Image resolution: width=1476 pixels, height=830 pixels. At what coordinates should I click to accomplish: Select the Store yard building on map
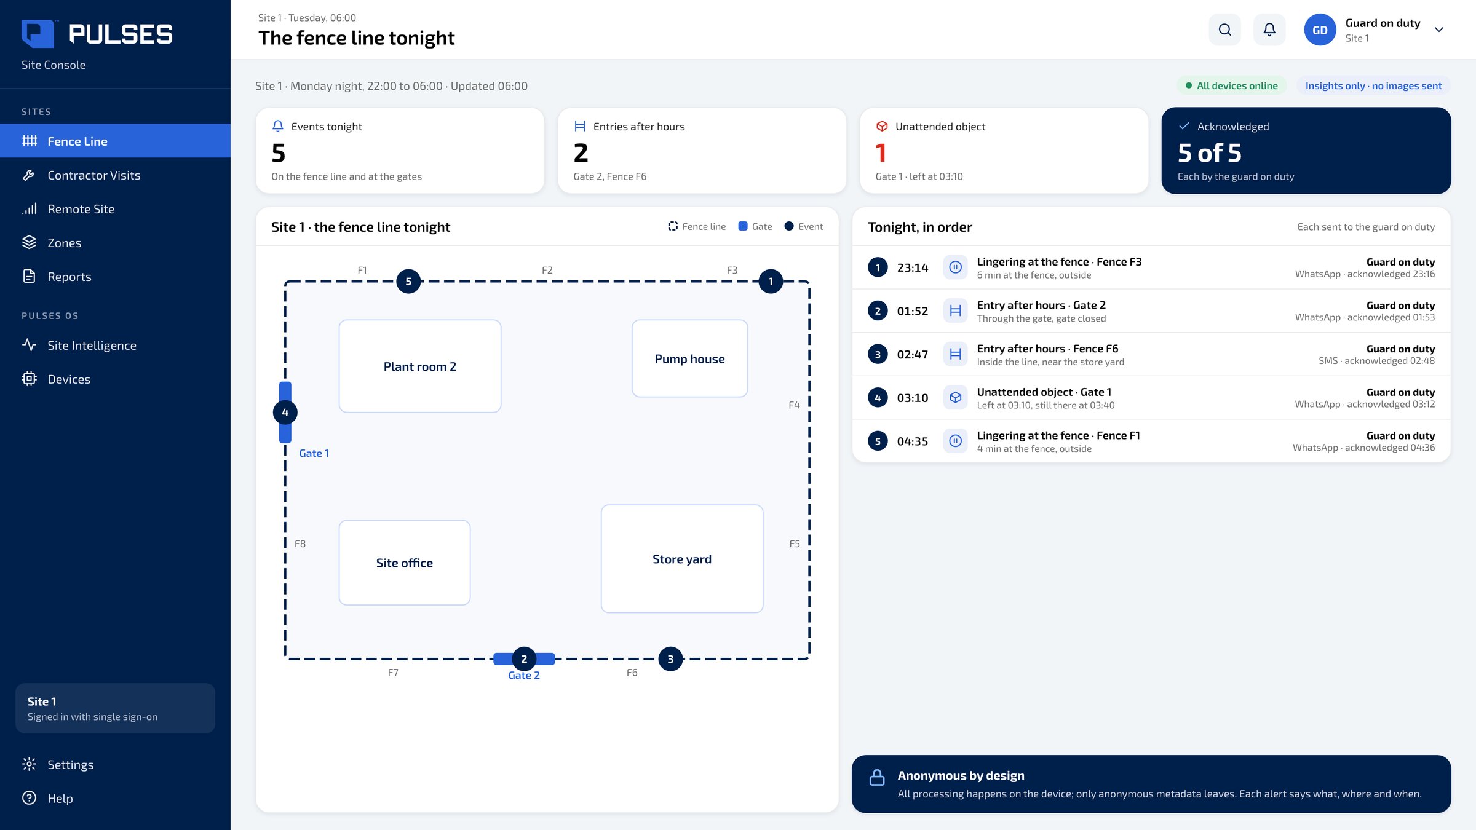[682, 559]
